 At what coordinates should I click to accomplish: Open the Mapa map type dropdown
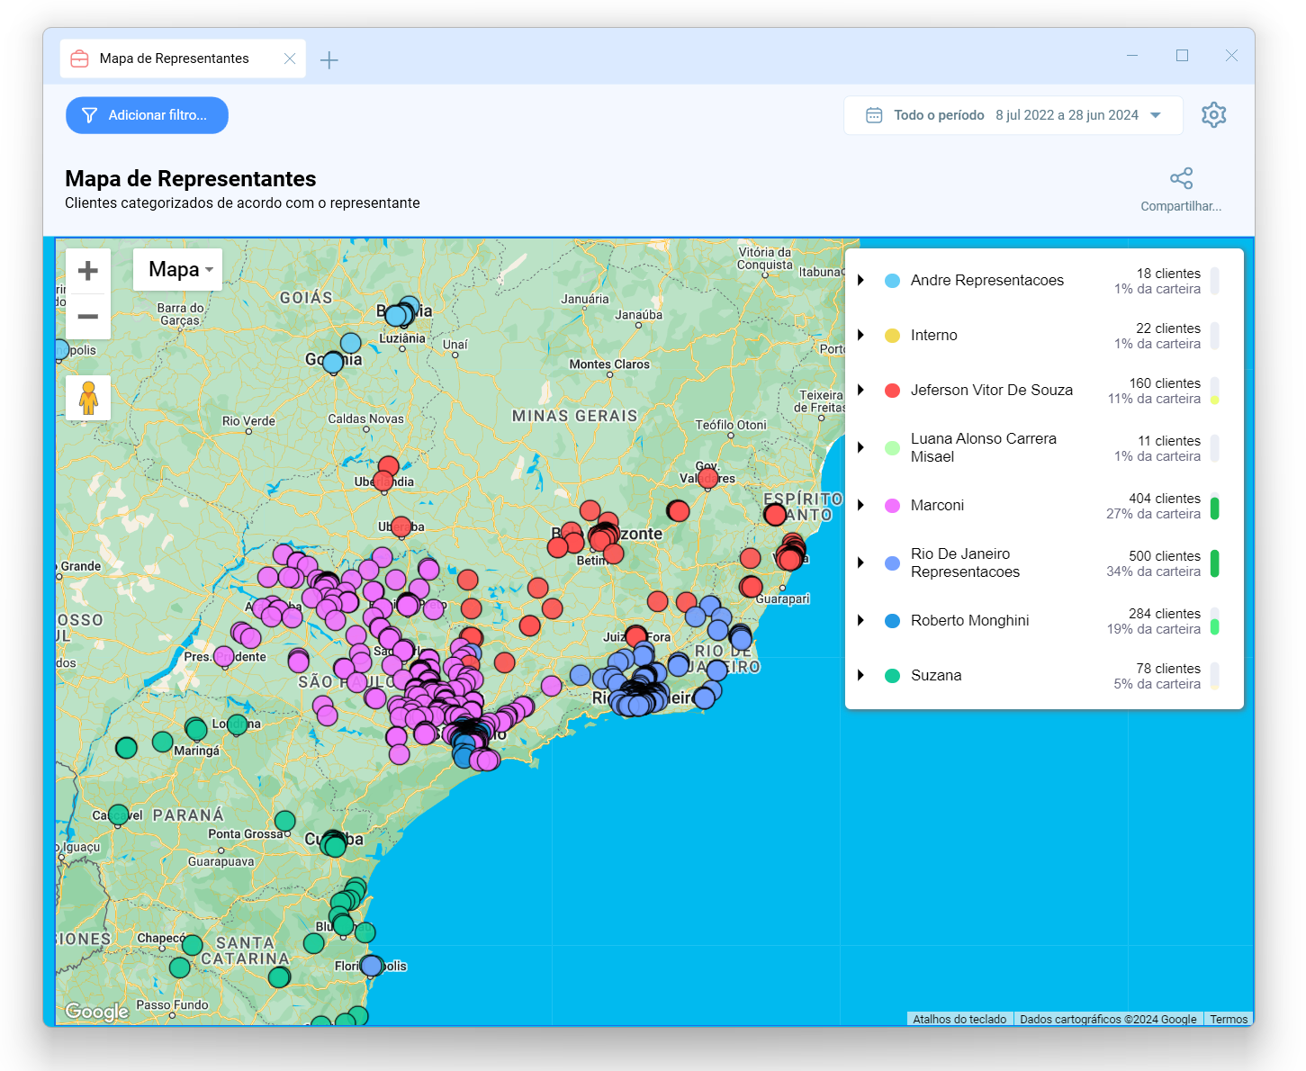point(178,270)
